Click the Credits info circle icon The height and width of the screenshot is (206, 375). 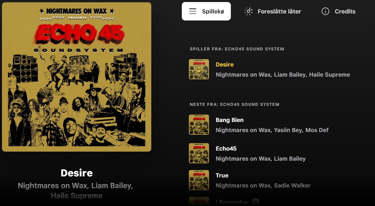pyautogui.click(x=325, y=11)
